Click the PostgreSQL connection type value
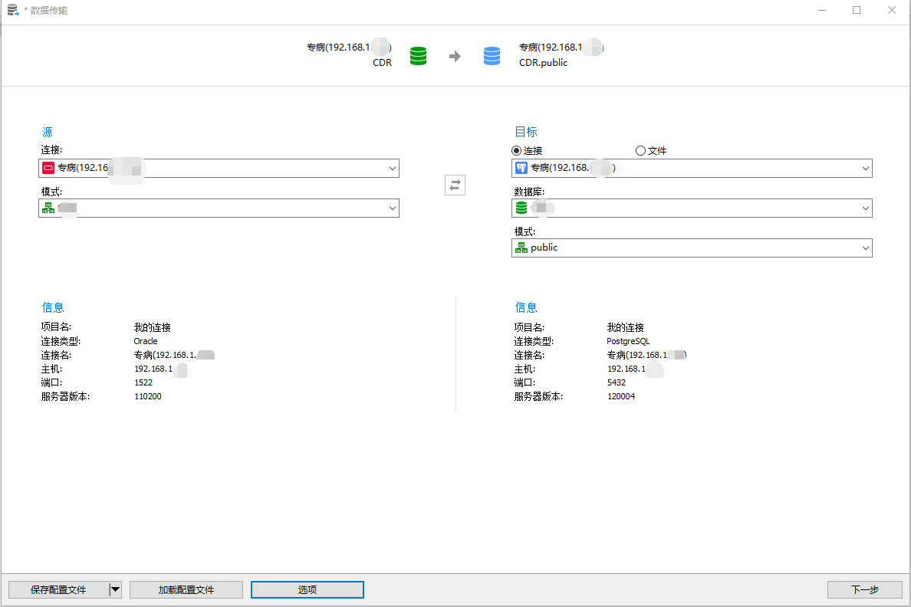 tap(628, 341)
